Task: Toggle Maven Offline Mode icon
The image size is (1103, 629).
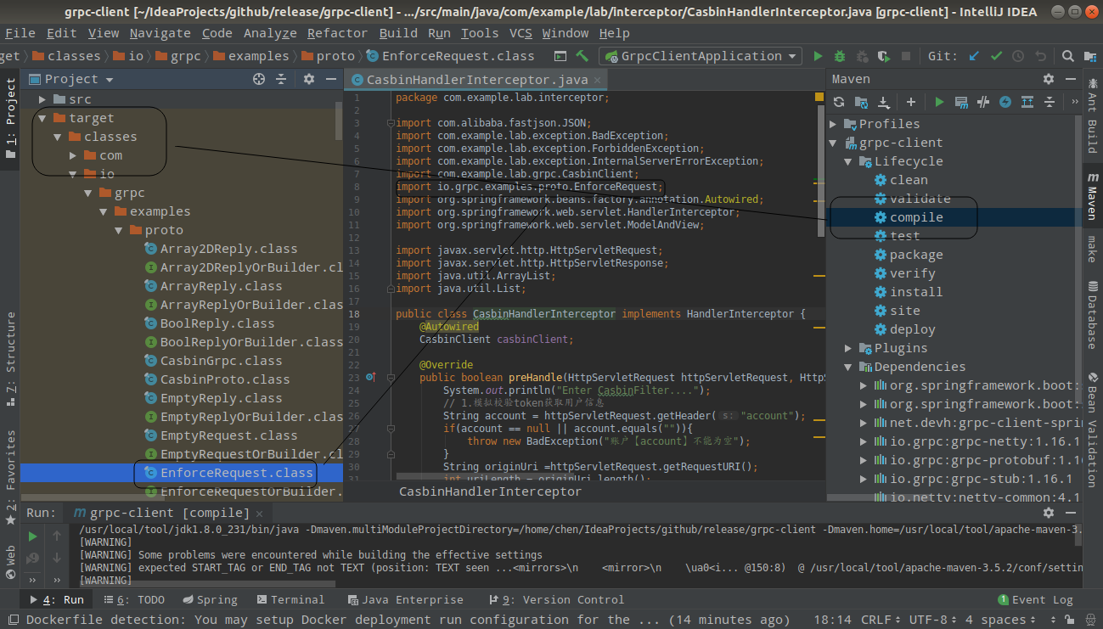Action: [x=983, y=102]
